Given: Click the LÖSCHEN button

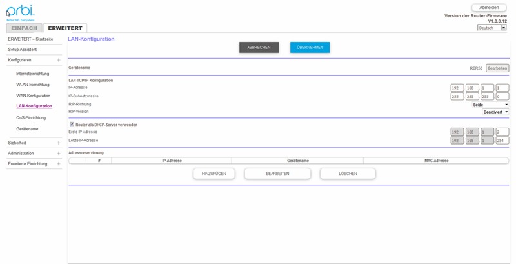Looking at the screenshot, I should 348,174.
